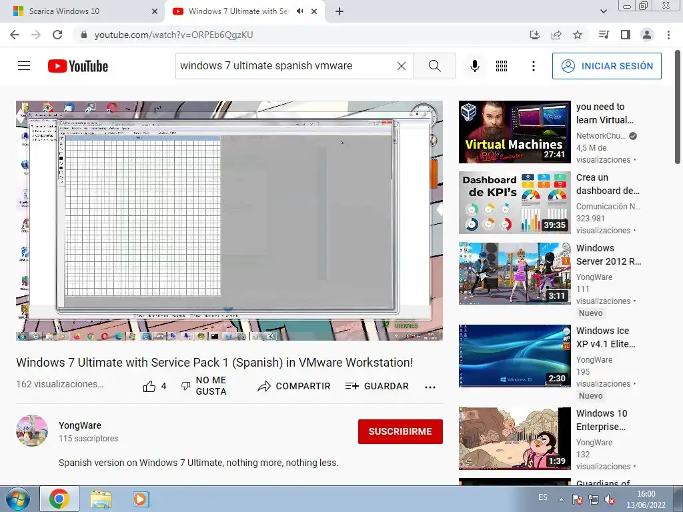Viewport: 683px width, 512px height.
Task: Open 'you need to learn Virtual...' title
Action: (x=604, y=113)
